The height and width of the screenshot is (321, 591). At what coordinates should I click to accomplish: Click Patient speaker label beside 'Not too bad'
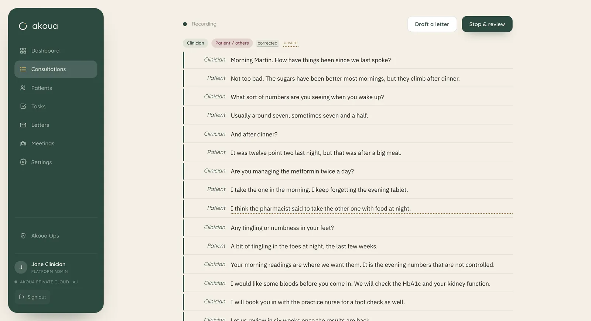(x=216, y=78)
